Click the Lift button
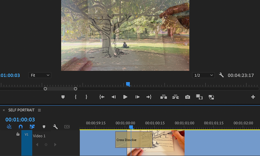This screenshot has height=156, width=260. pos(163,97)
